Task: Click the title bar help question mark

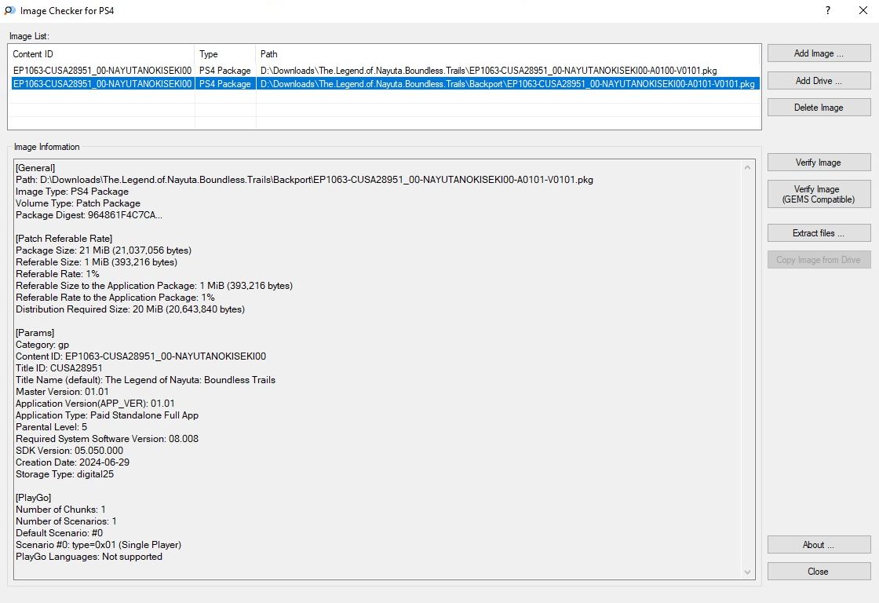Action: [828, 11]
